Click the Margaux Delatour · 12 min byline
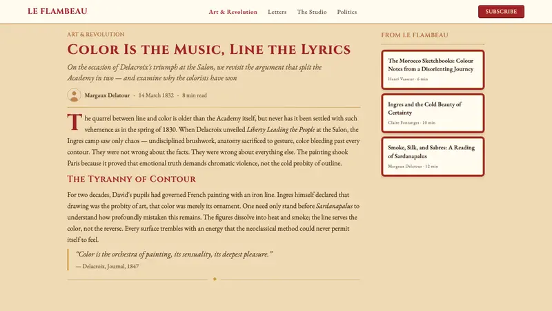 tap(413, 166)
